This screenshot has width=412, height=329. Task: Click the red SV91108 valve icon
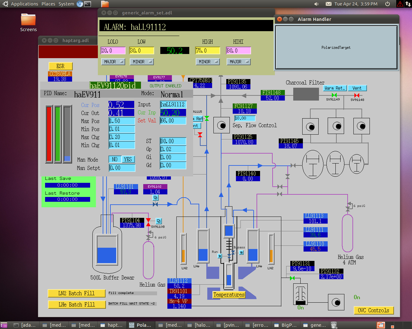[148, 222]
